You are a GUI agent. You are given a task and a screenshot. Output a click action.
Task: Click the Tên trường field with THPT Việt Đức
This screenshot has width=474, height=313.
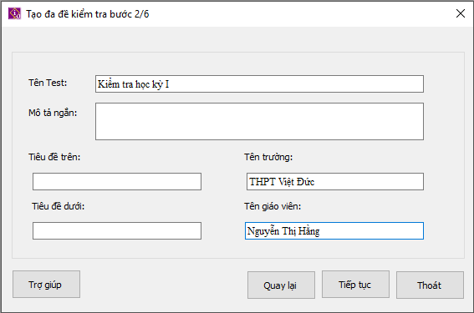tap(335, 181)
